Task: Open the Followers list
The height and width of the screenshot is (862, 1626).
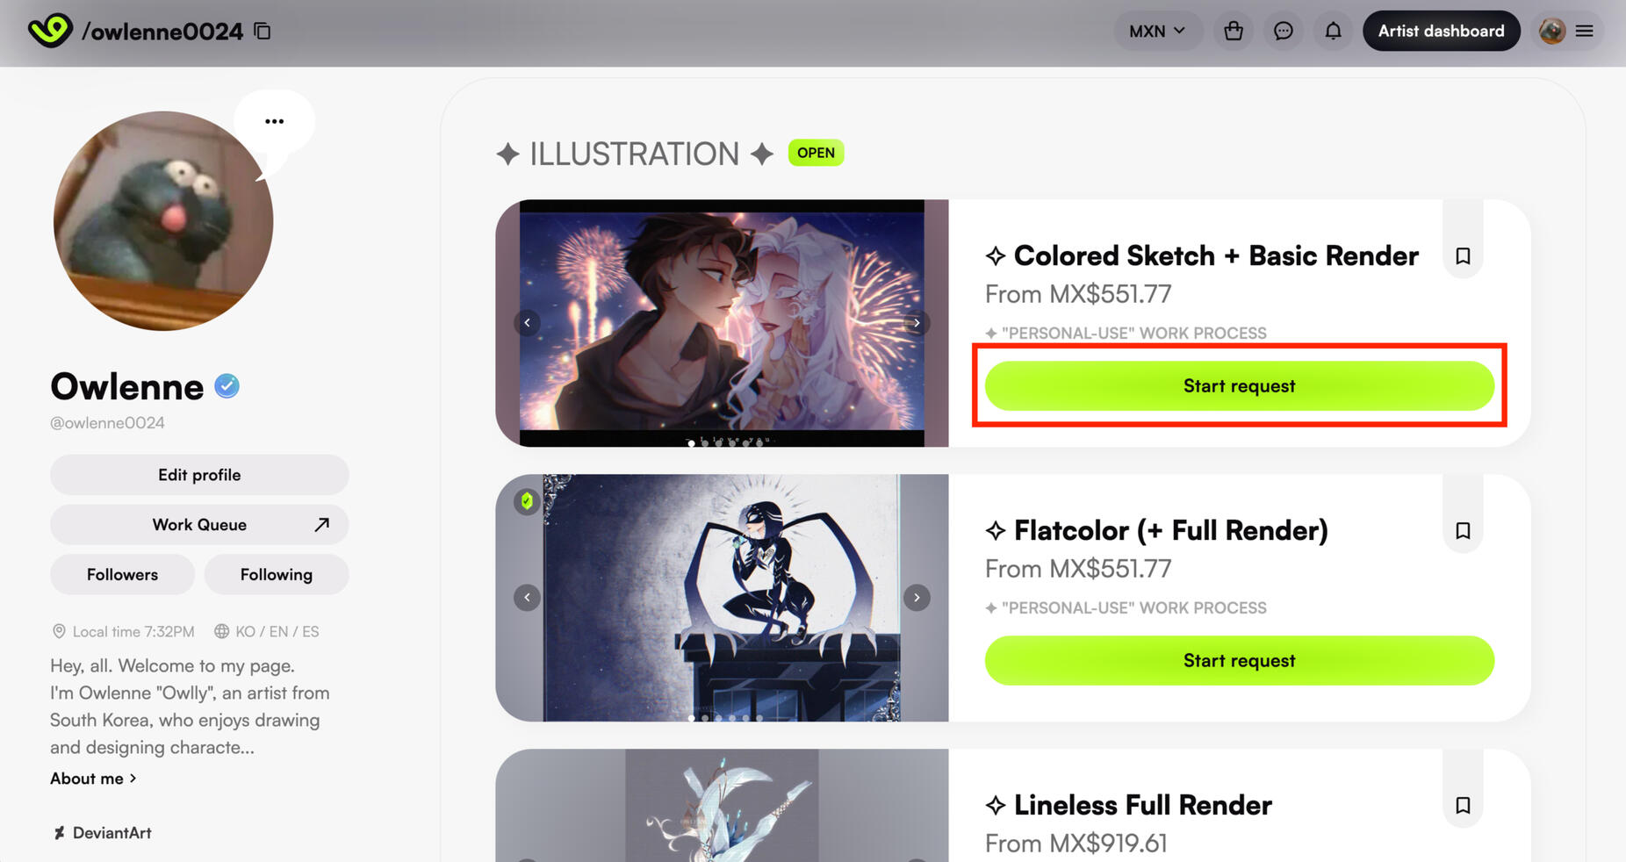Action: pos(122,574)
